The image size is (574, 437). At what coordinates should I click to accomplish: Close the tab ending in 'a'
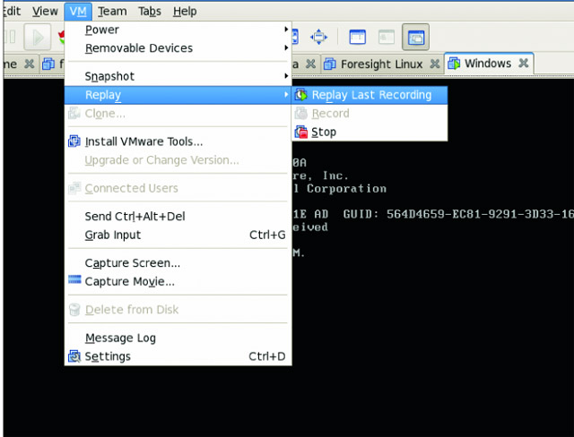[310, 64]
